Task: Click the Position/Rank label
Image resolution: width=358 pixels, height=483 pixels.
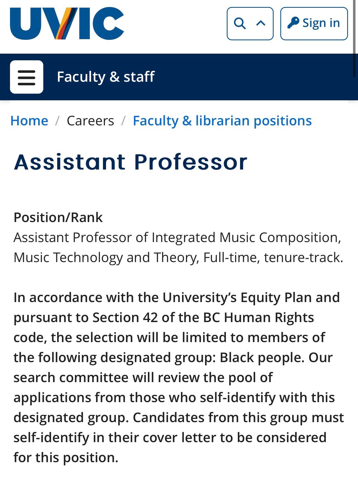Action: click(58, 217)
